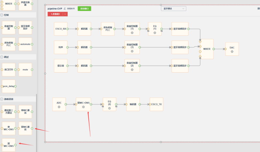Click the green output port of MIXER node
Viewport: 260px width, 152px height.
point(214,49)
